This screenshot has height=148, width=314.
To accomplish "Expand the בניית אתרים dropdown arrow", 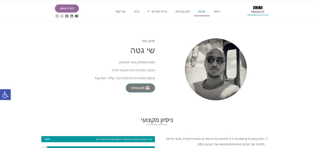I will click(x=149, y=12).
